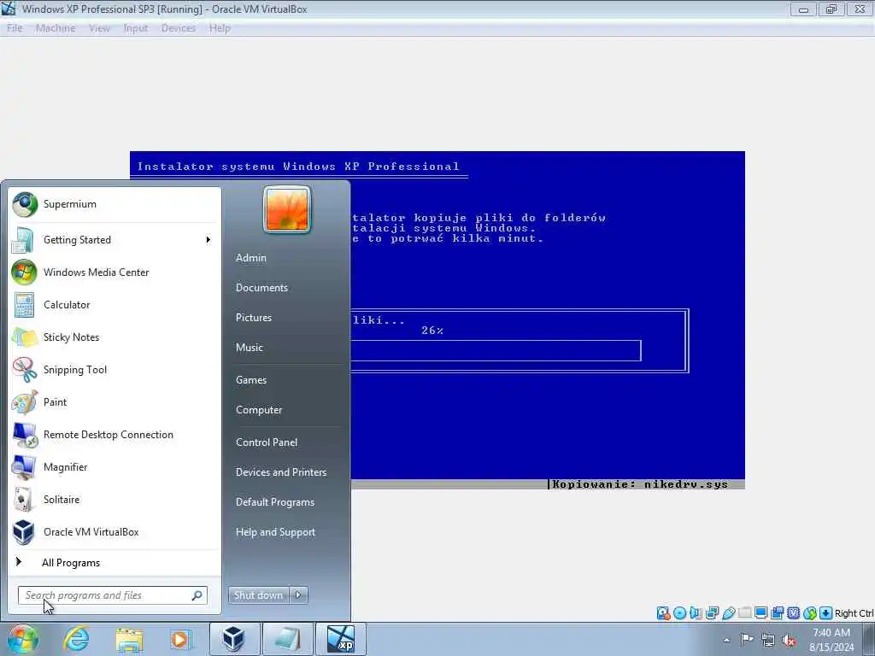This screenshot has height=656, width=875.
Task: Click the Getting Started icon
Action: [x=23, y=240]
